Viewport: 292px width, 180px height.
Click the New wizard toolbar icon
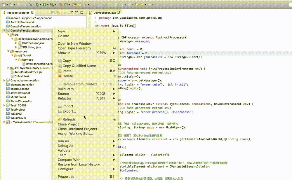pos(4,5)
